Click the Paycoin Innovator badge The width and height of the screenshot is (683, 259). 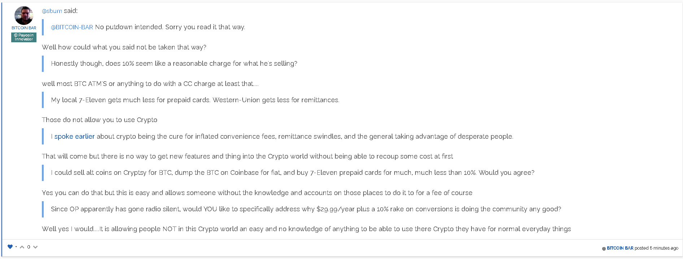click(24, 37)
